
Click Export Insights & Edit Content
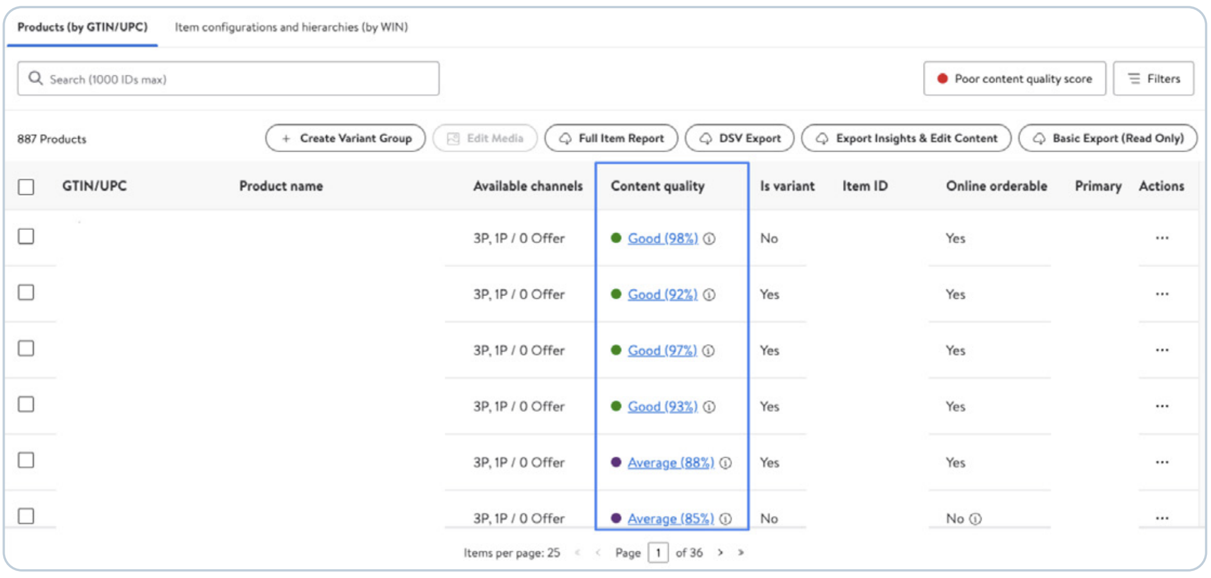[906, 138]
